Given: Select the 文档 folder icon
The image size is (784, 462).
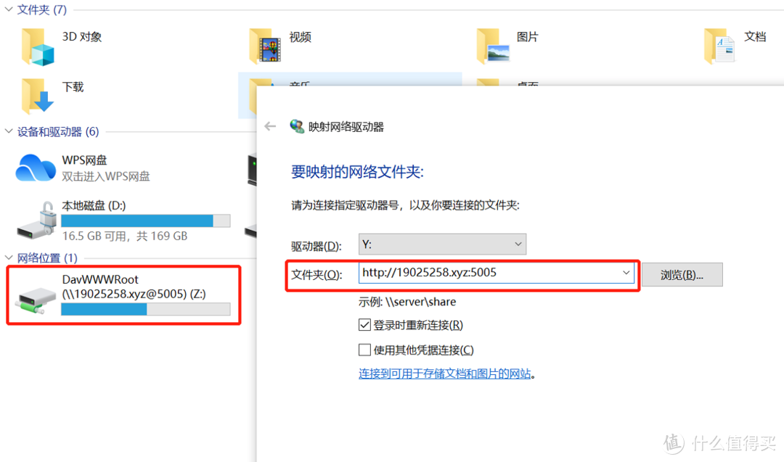Looking at the screenshot, I should click(720, 46).
